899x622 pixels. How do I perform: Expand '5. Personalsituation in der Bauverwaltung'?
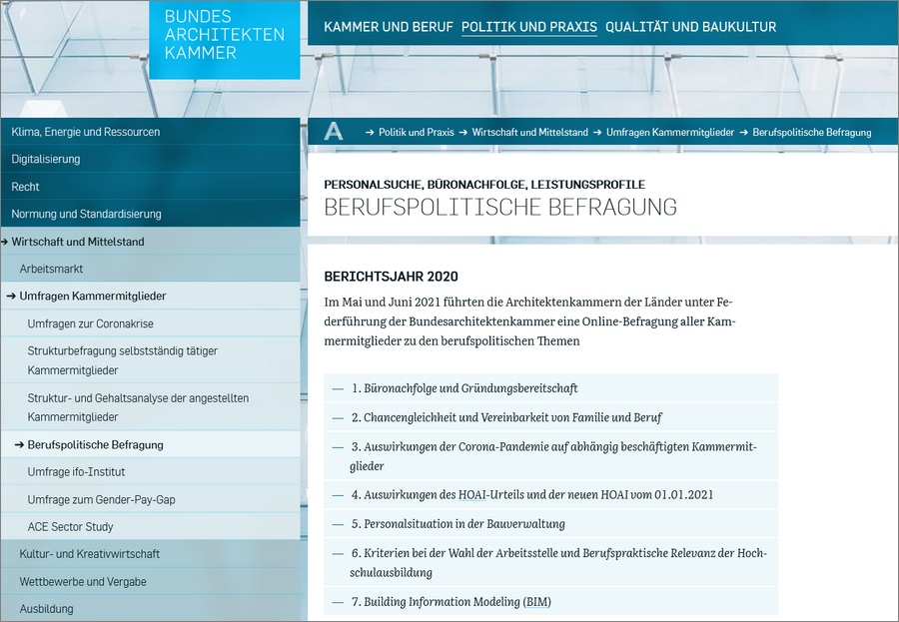click(x=550, y=523)
